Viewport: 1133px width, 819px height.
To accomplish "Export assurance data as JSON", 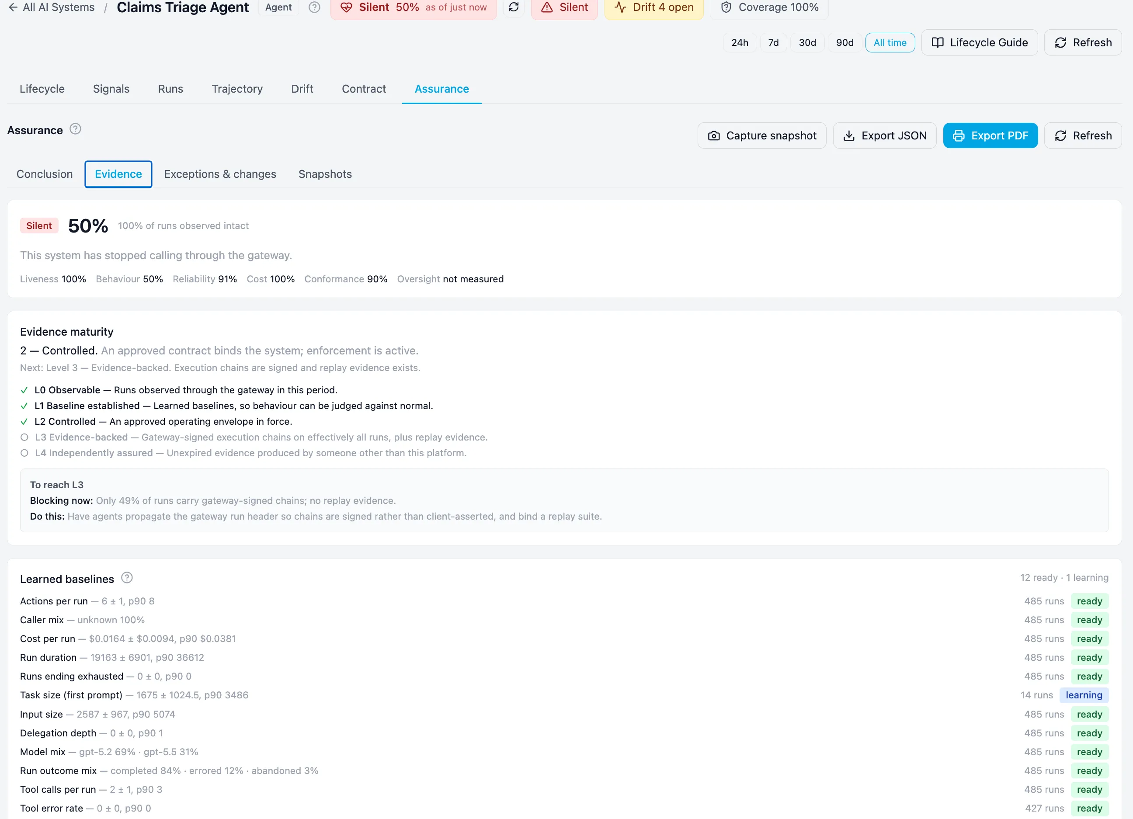I will click(x=885, y=136).
